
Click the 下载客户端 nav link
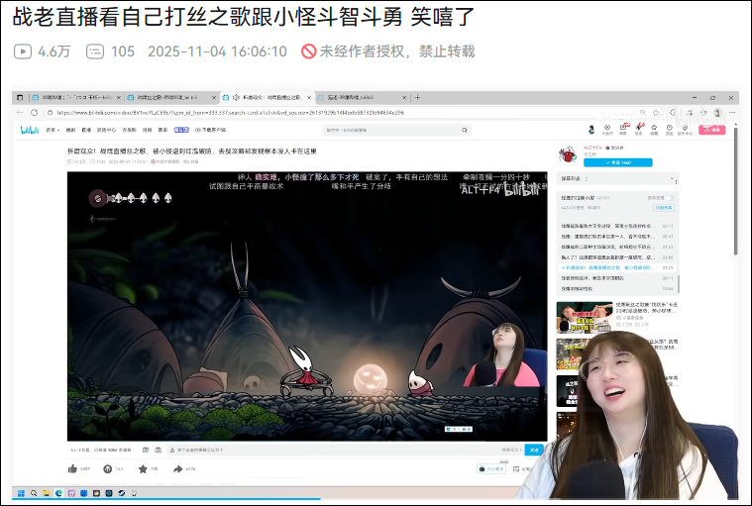click(x=211, y=130)
